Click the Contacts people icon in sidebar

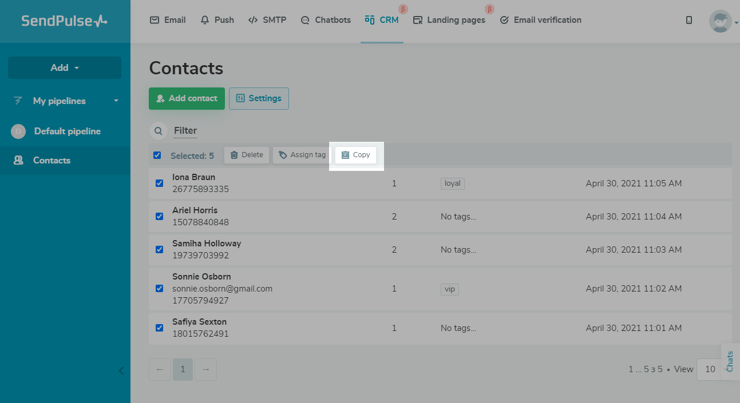(x=18, y=161)
